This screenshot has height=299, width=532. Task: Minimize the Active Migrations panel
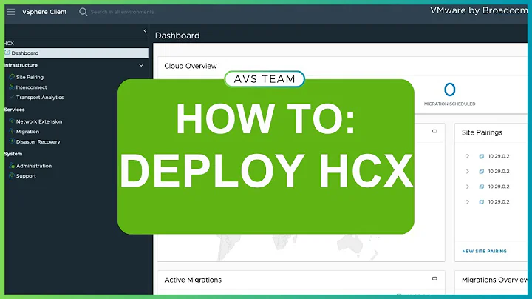pyautogui.click(x=434, y=278)
